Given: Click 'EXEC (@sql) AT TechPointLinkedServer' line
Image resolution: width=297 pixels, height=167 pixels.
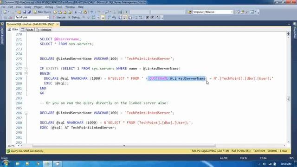Looking at the screenshot, I should [x=78, y=128].
